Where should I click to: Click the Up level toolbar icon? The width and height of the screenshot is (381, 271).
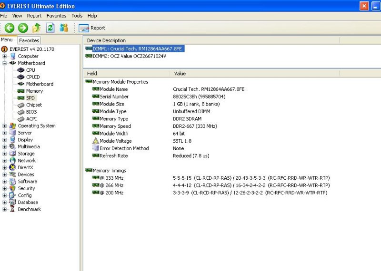[36, 28]
